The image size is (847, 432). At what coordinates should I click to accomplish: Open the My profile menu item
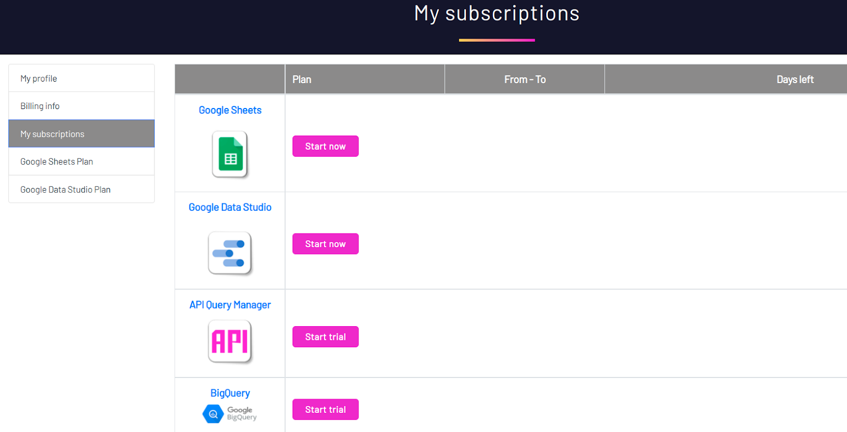pyautogui.click(x=82, y=78)
